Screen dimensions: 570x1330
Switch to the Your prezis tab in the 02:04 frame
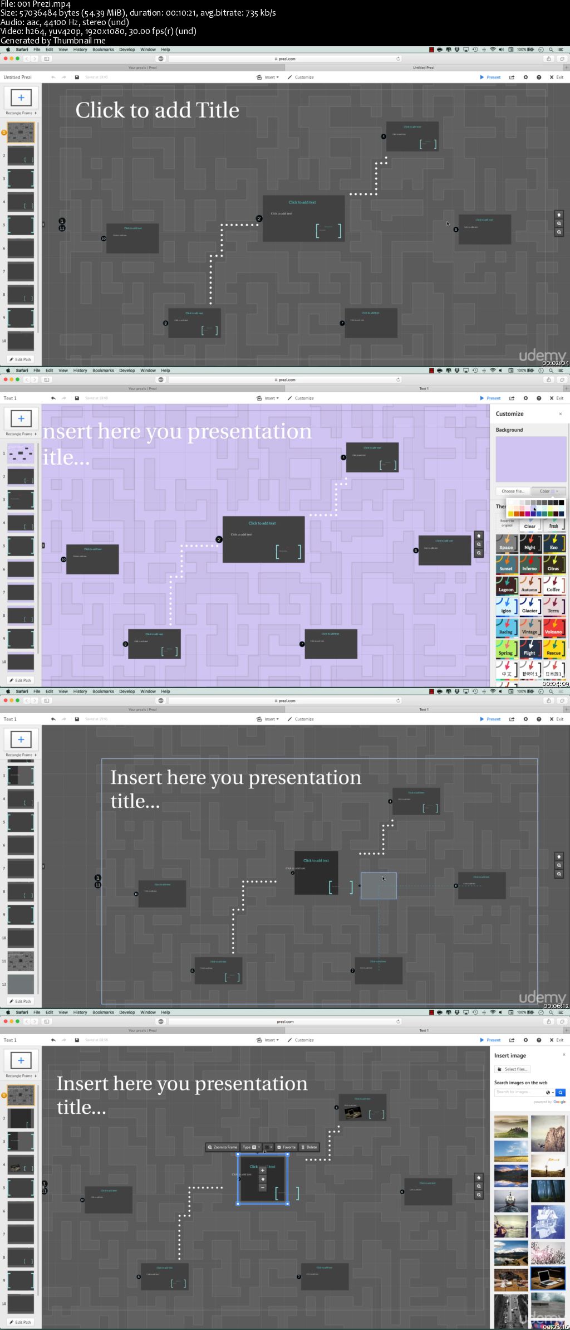click(x=142, y=67)
